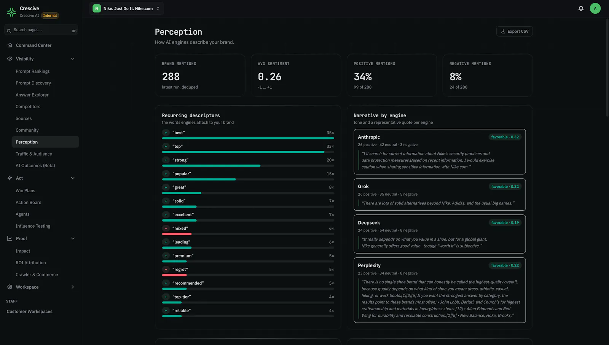The image size is (609, 345).
Task: Open Customer Workspaces link
Action: point(29,311)
